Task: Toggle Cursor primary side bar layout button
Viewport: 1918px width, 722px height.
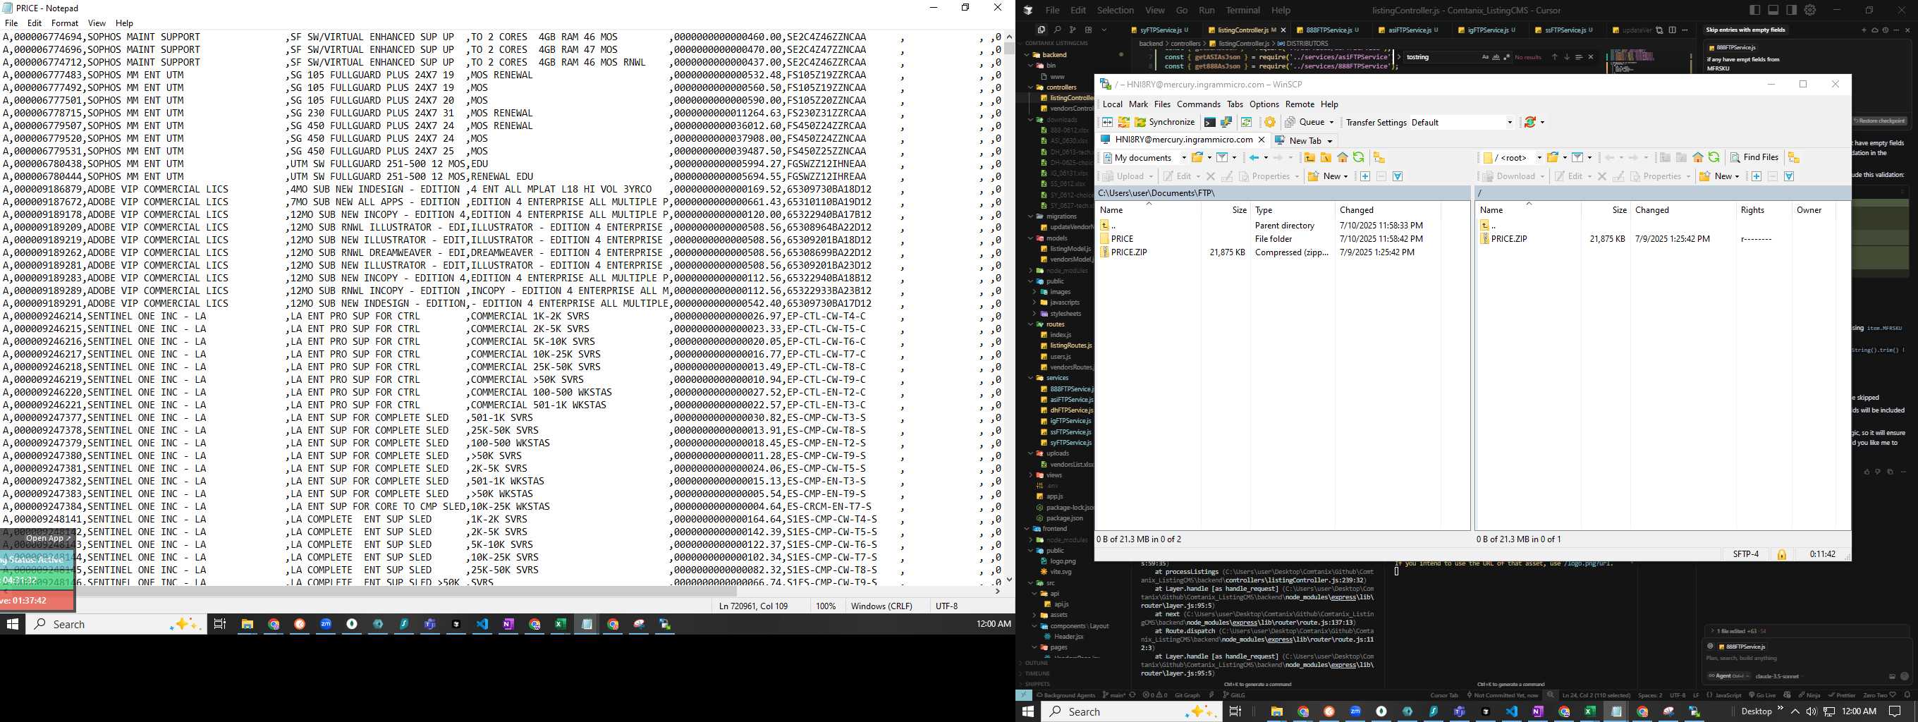Action: (x=1755, y=10)
